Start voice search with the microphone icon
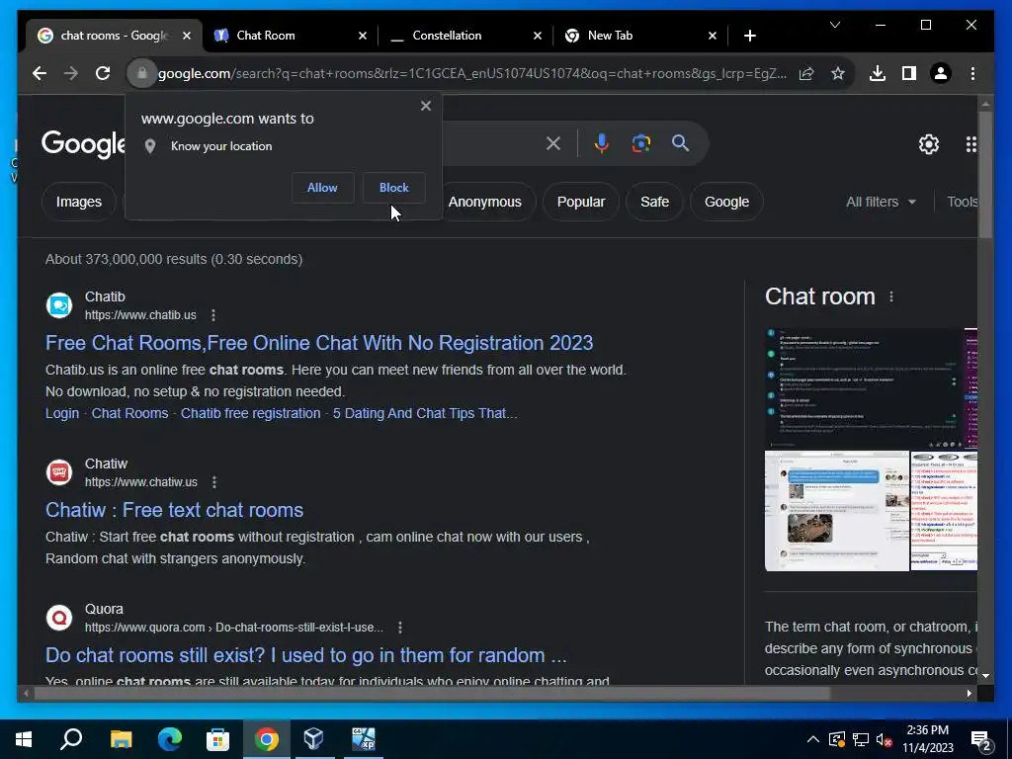The image size is (1012, 759). click(x=602, y=143)
